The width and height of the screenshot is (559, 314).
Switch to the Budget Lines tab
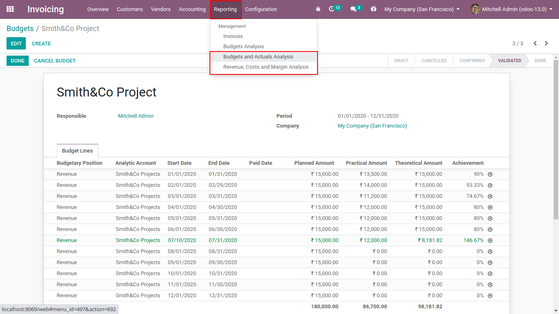tap(77, 151)
